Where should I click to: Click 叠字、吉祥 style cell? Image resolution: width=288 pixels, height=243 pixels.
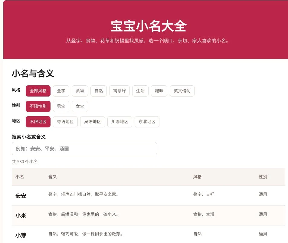click(x=204, y=194)
